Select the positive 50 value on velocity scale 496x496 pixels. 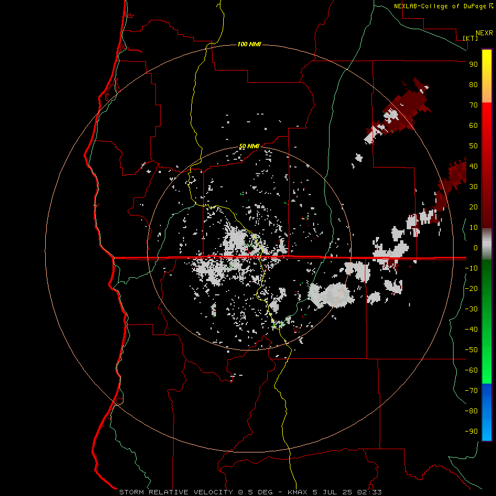tap(473, 146)
